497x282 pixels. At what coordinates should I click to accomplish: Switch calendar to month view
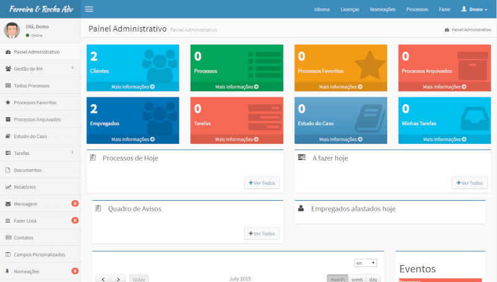click(337, 279)
